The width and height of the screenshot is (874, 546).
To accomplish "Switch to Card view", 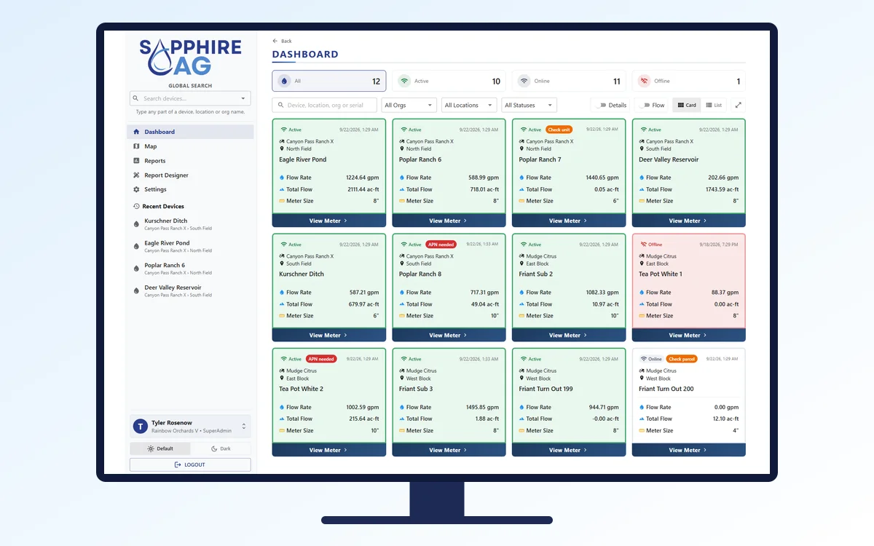I will [x=687, y=106].
